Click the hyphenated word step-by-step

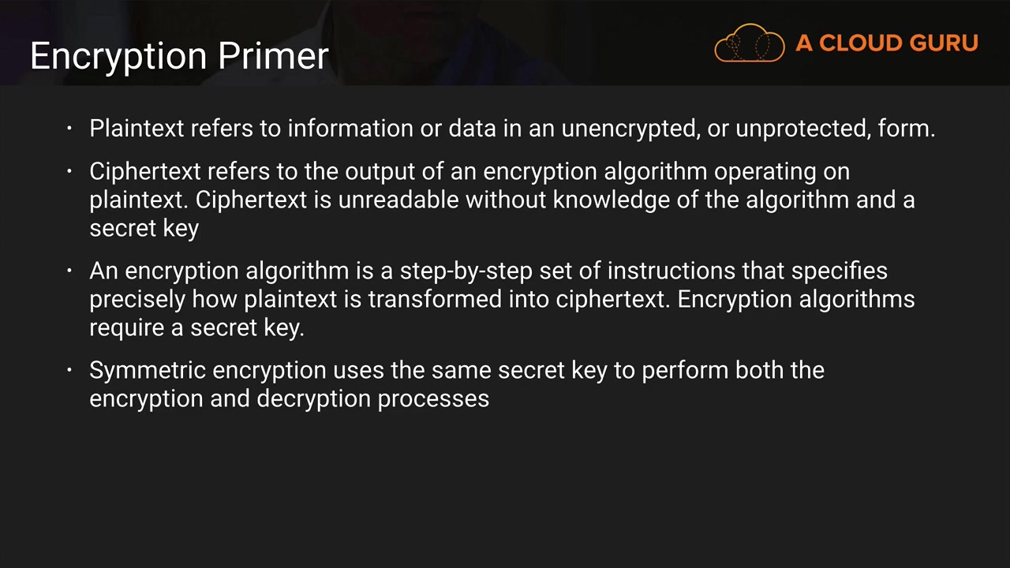click(x=466, y=271)
